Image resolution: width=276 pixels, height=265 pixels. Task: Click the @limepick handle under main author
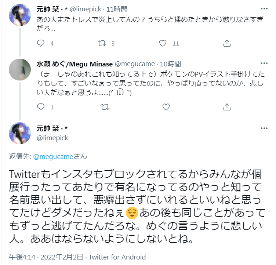point(52,138)
